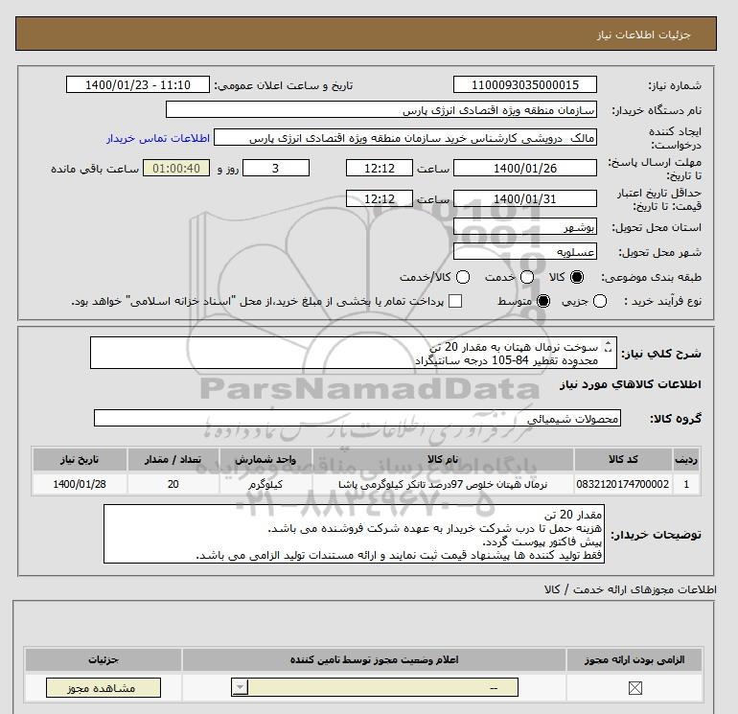Click the announcement date field 1400/01/23 - 11:10
Image resolution: width=738 pixels, height=714 pixels.
coord(138,85)
